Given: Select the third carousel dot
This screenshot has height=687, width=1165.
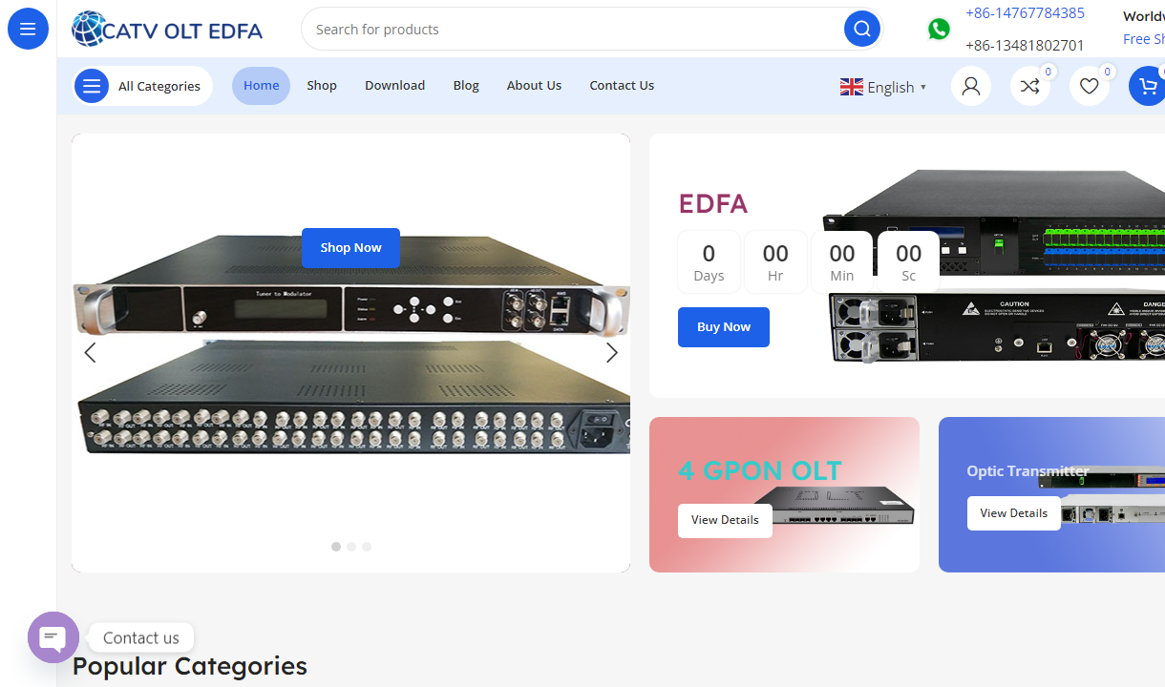Looking at the screenshot, I should click(x=367, y=547).
